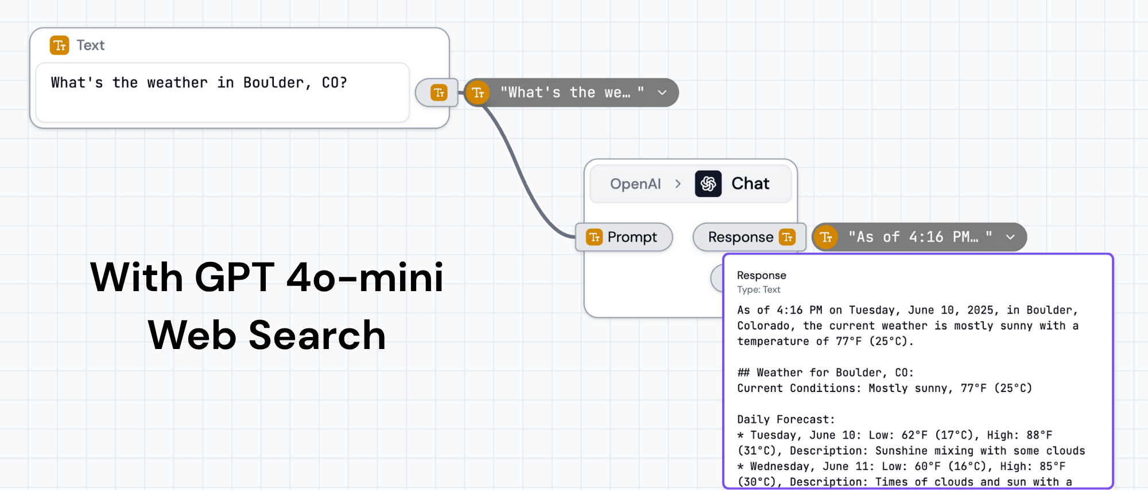Click the "As of 4:16 PM on Tuesday" response line

(907, 326)
